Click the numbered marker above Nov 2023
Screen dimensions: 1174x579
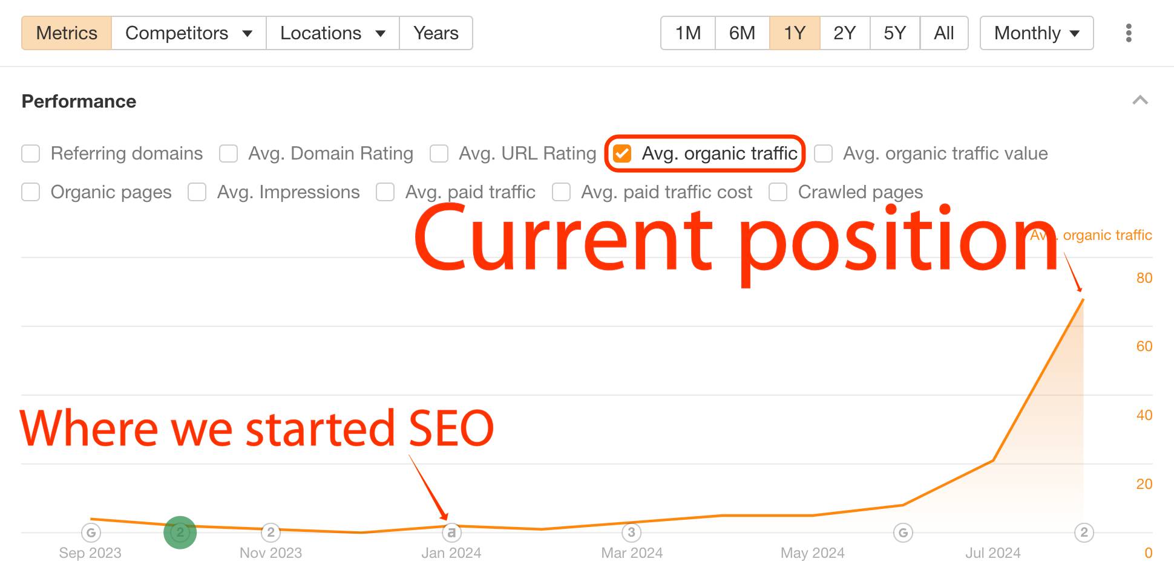pos(271,532)
